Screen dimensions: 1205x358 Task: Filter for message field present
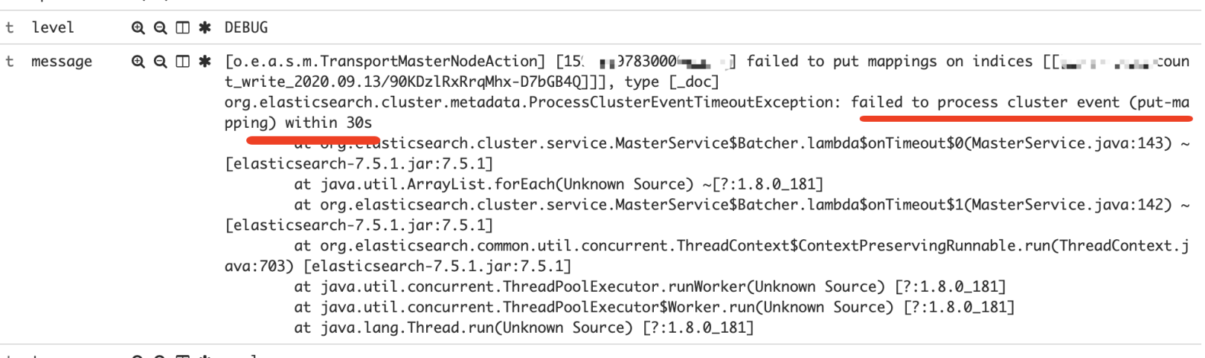coord(205,62)
